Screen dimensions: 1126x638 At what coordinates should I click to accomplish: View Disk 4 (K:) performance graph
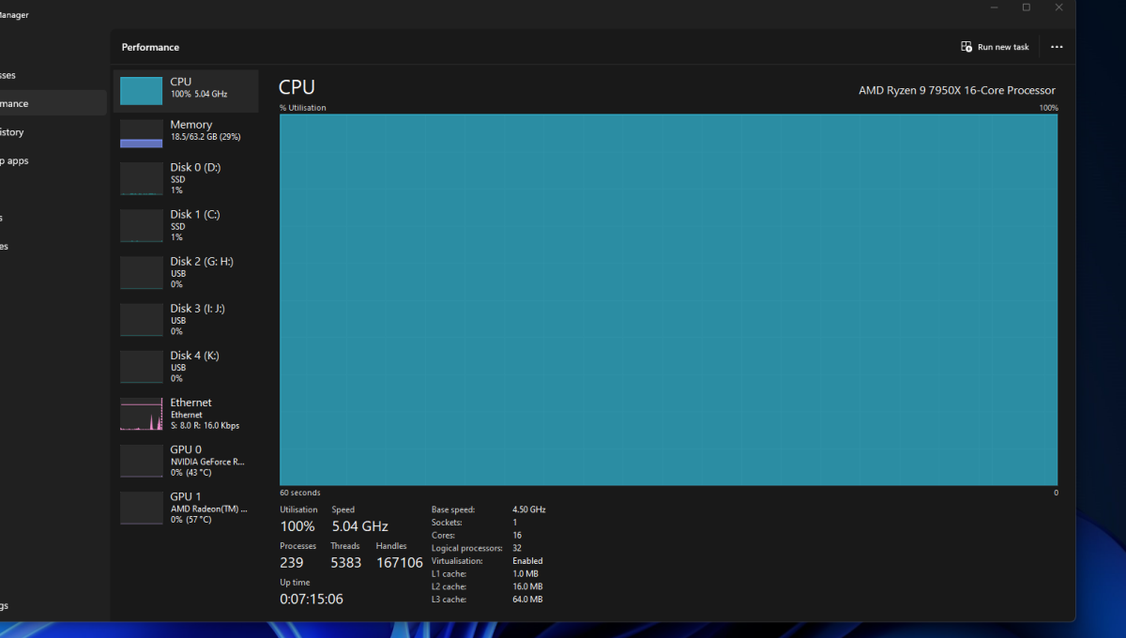click(186, 366)
